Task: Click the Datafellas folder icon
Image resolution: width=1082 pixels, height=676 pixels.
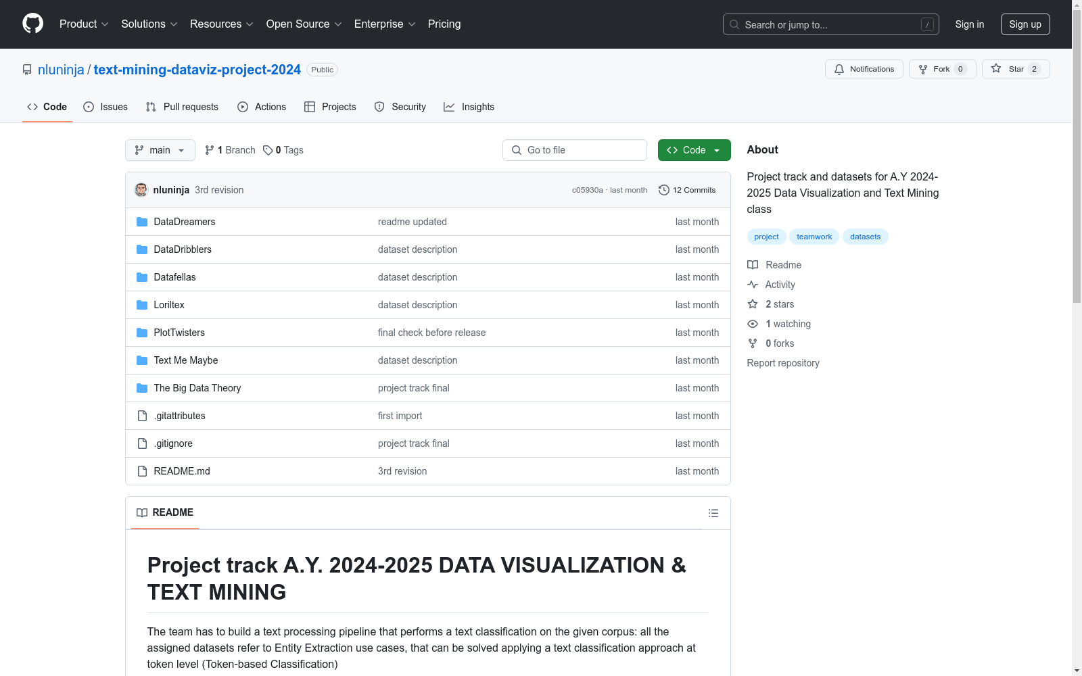Action: [x=142, y=277]
